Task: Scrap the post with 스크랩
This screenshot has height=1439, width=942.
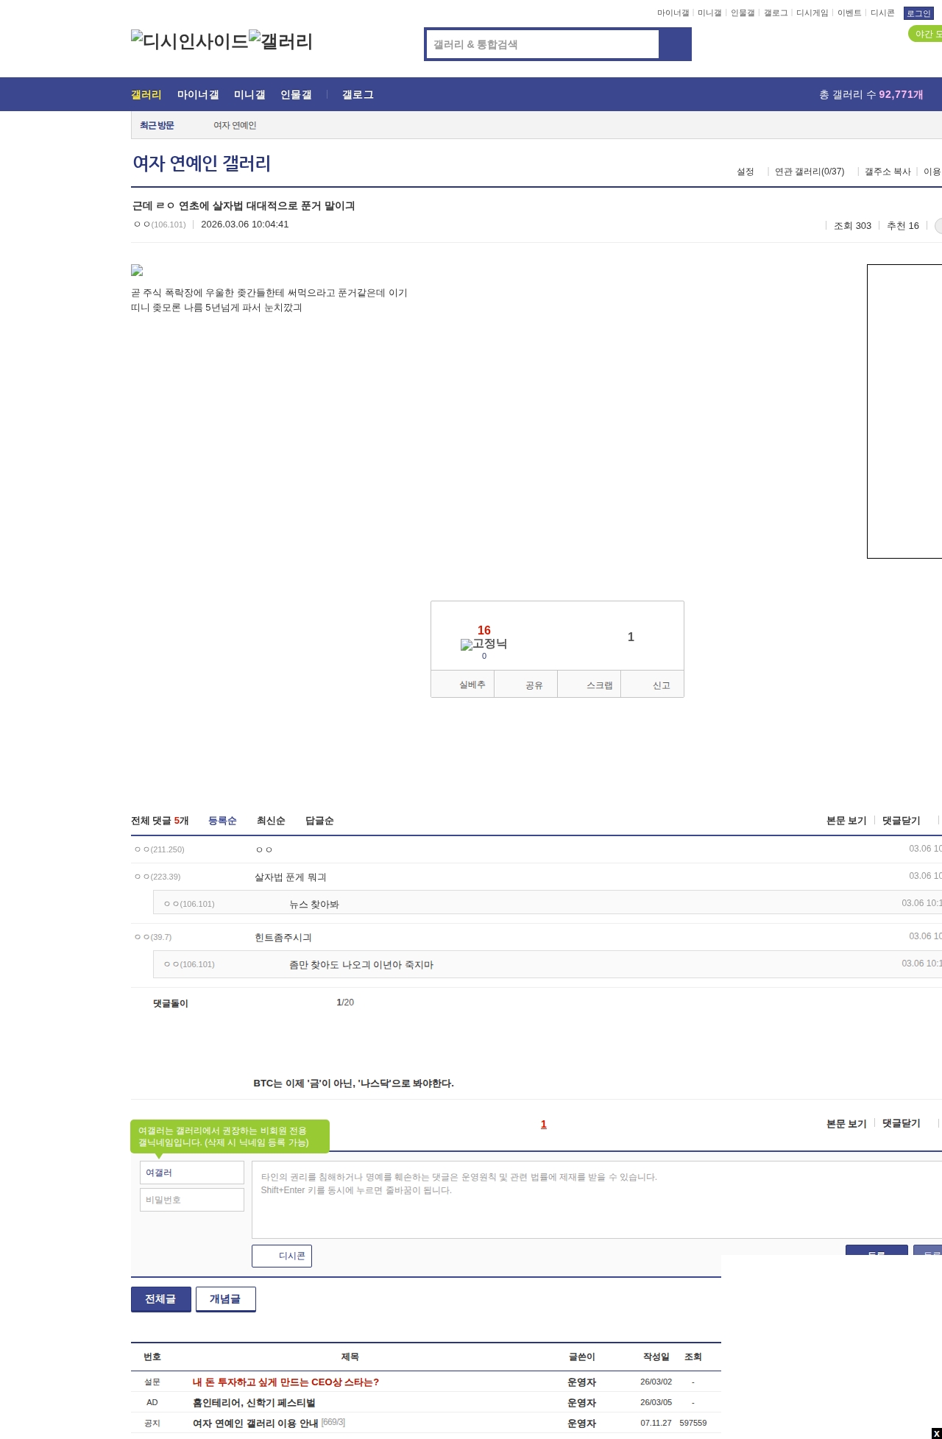Action: 589,685
